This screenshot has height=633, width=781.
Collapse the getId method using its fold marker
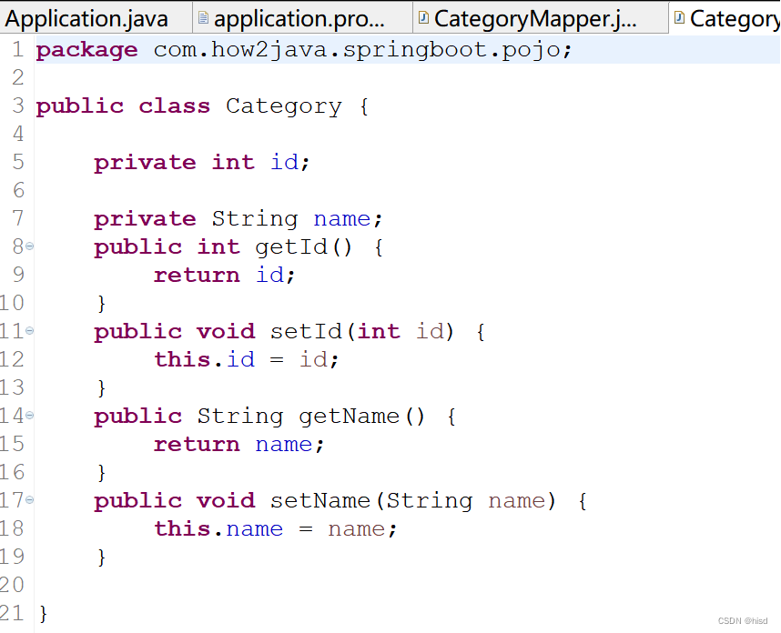tap(29, 246)
